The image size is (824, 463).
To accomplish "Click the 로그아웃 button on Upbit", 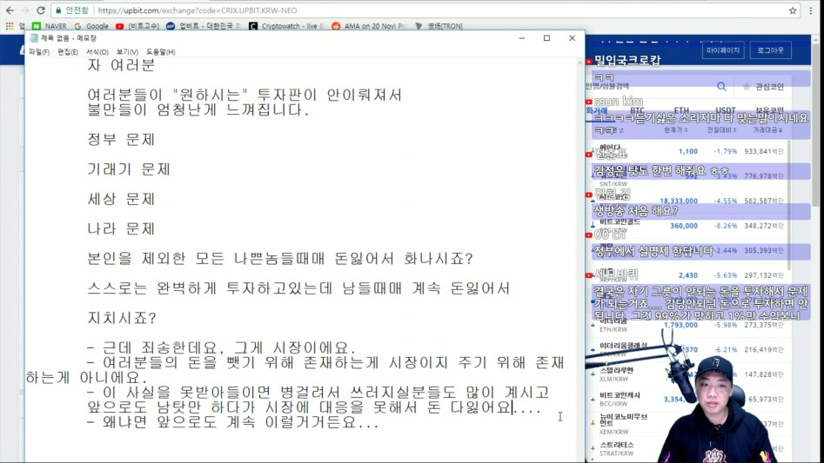I will pyautogui.click(x=770, y=50).
